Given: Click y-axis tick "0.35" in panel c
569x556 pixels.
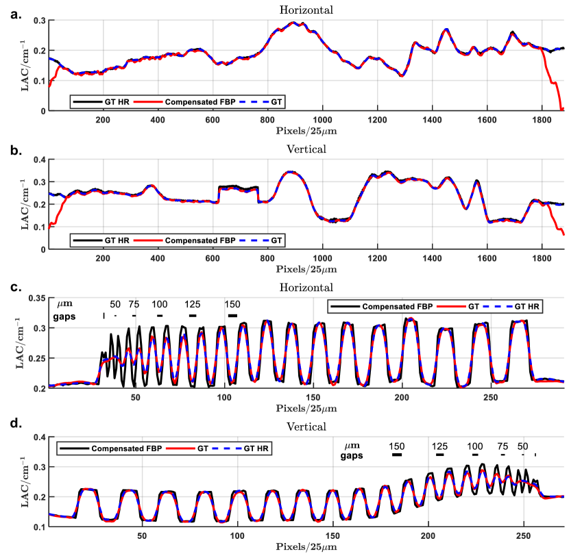Looking at the screenshot, I should [x=38, y=299].
